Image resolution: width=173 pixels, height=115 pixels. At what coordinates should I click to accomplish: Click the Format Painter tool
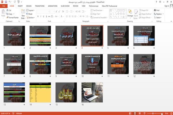12,18
